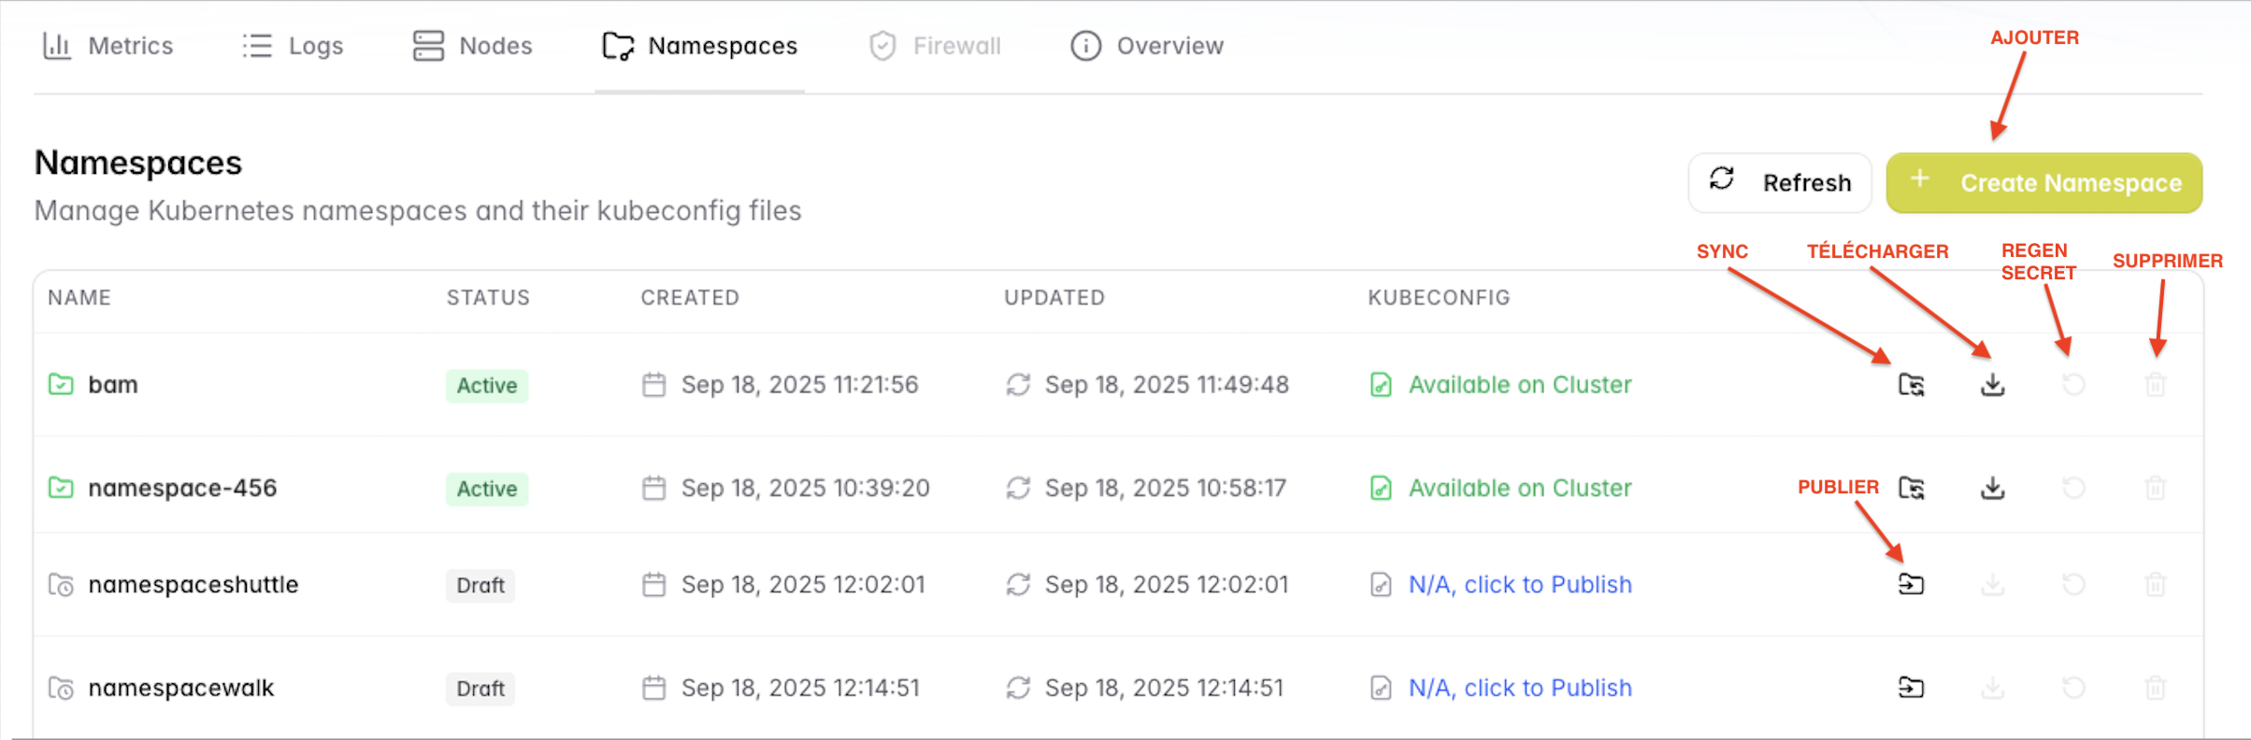Image resolution: width=2251 pixels, height=740 pixels.
Task: Click the Refresh button
Action: 1780,183
